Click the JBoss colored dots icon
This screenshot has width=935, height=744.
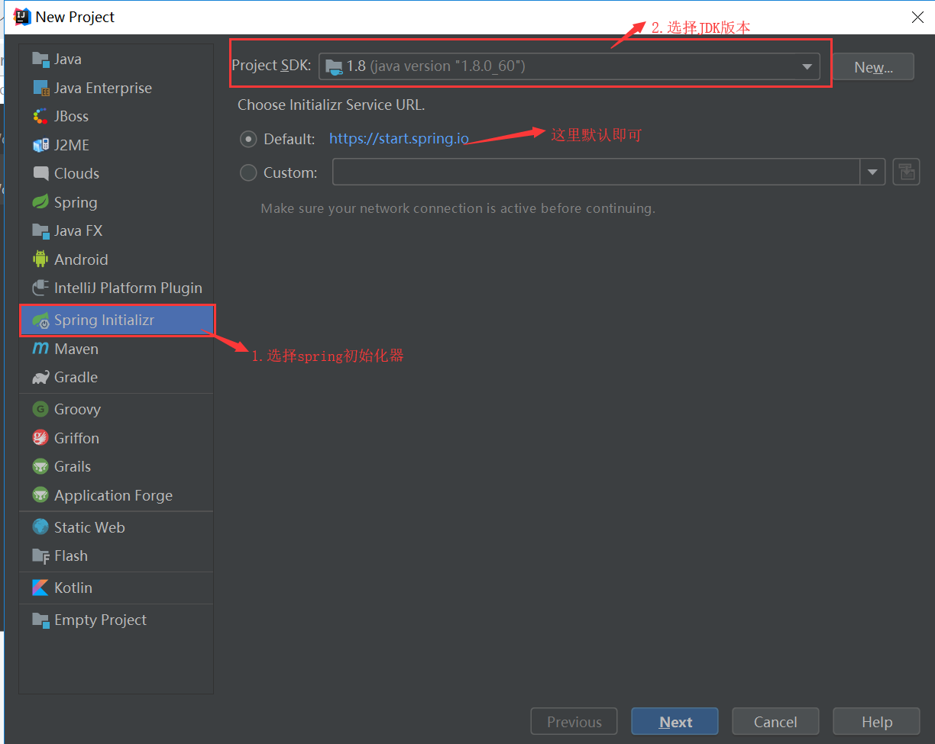pyautogui.click(x=40, y=116)
